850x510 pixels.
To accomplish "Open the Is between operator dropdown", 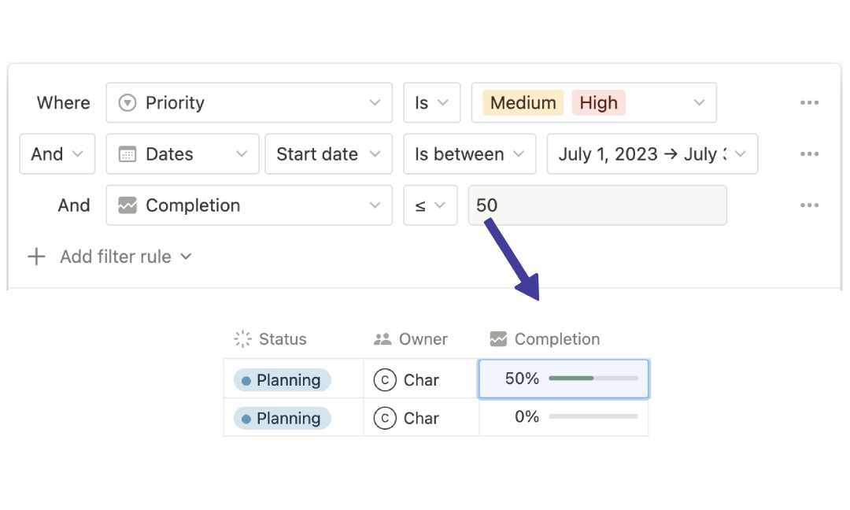I will point(470,154).
